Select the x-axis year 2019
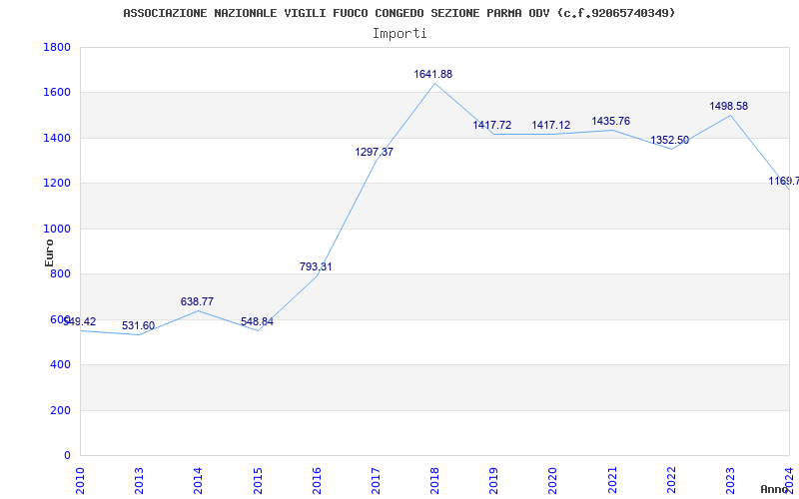This screenshot has width=799, height=499. [493, 480]
